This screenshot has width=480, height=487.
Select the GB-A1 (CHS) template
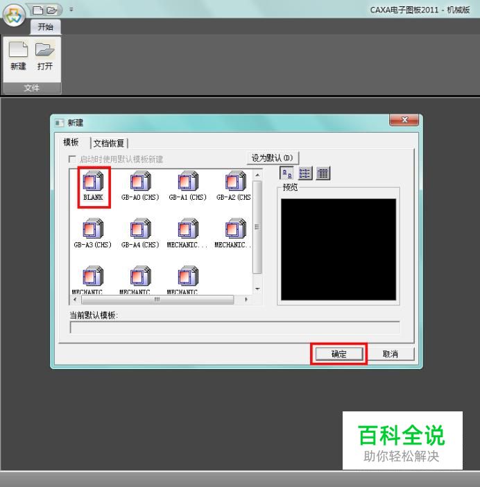click(x=188, y=186)
